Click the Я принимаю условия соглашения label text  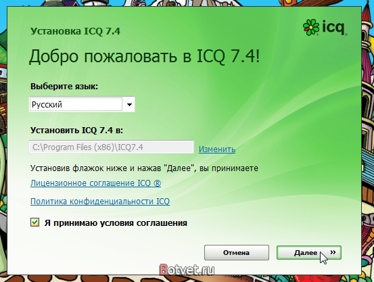[116, 223]
